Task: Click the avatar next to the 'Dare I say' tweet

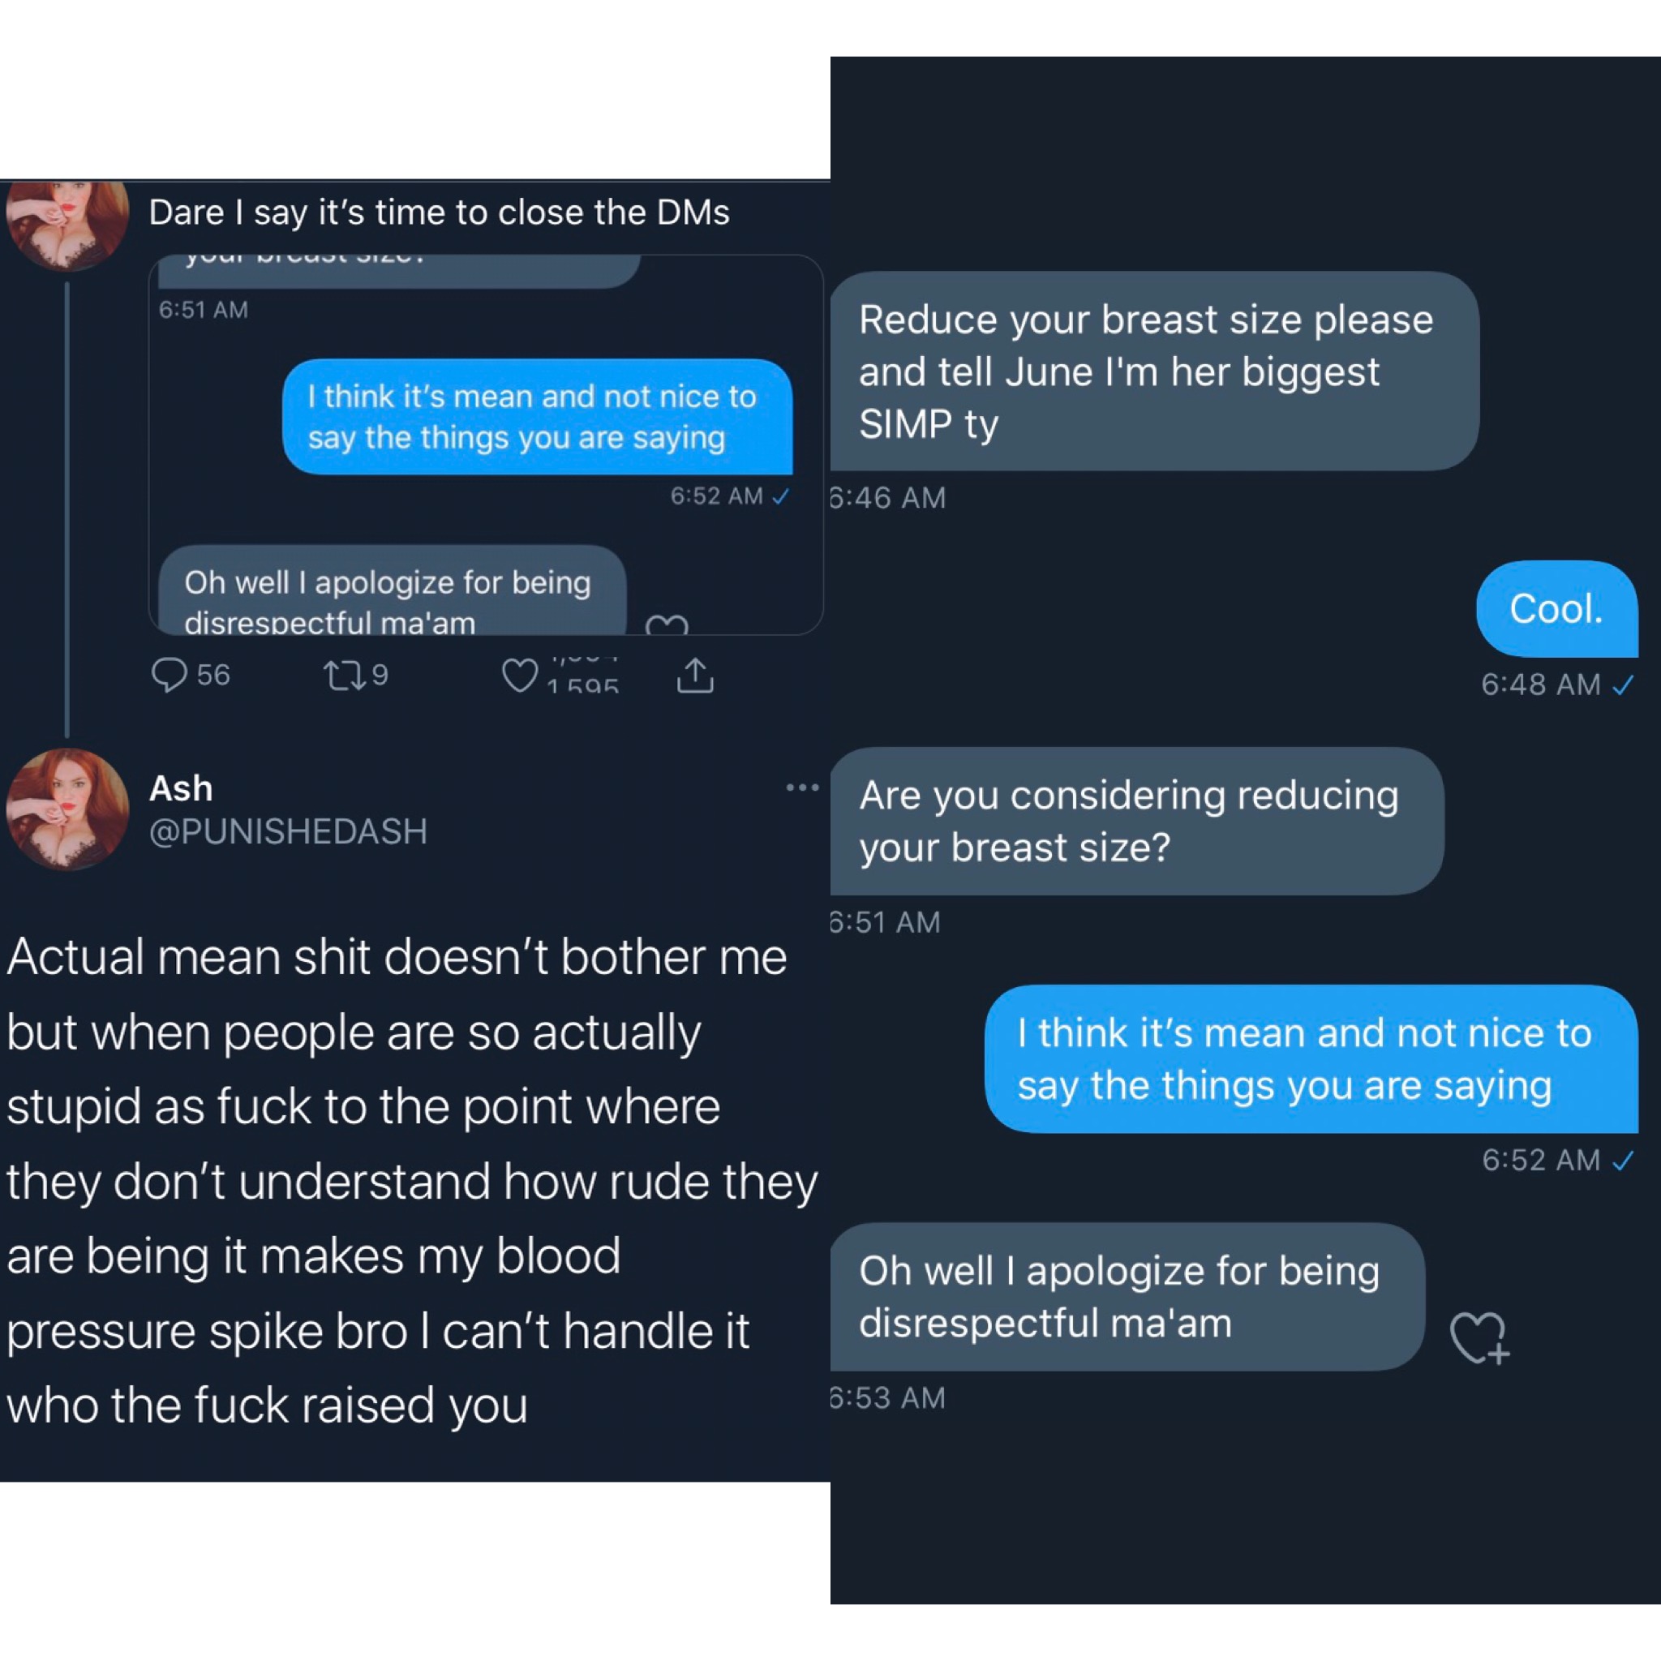Action: click(68, 224)
